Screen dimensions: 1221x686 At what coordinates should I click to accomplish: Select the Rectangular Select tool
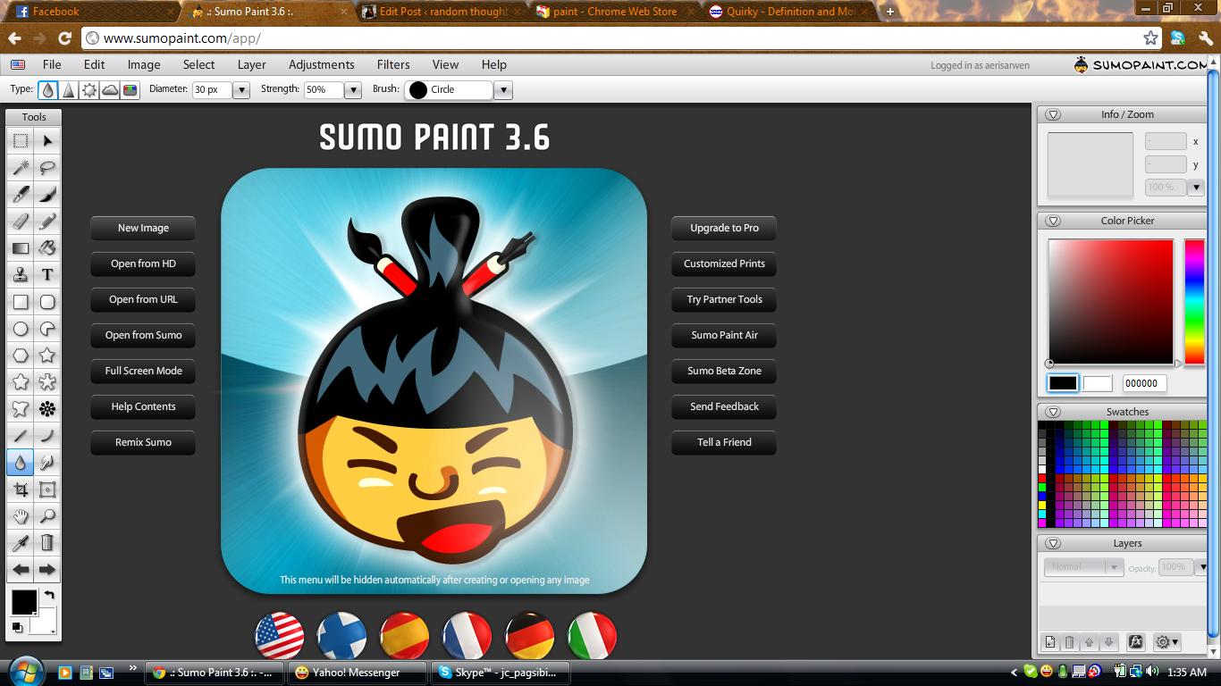[x=21, y=141]
